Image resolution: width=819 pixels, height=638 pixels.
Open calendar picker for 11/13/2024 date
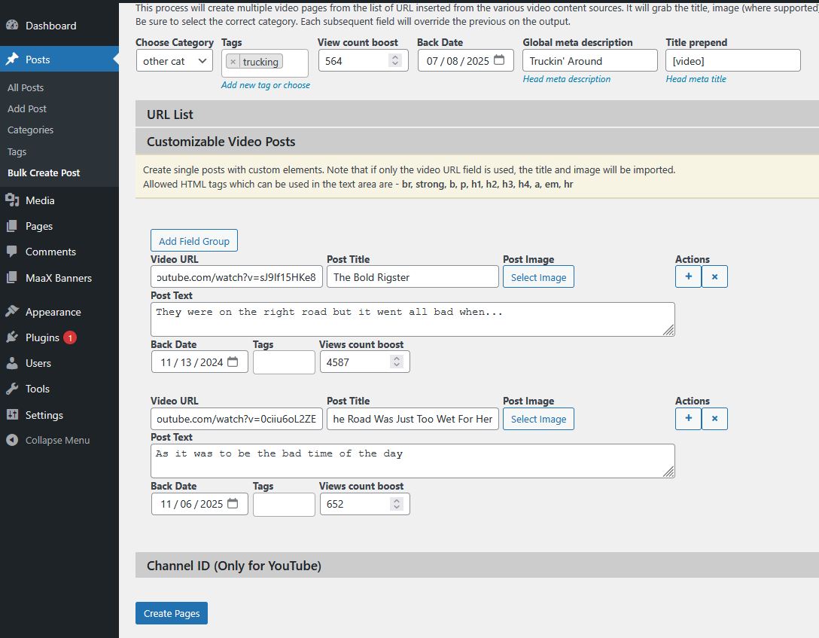(233, 362)
